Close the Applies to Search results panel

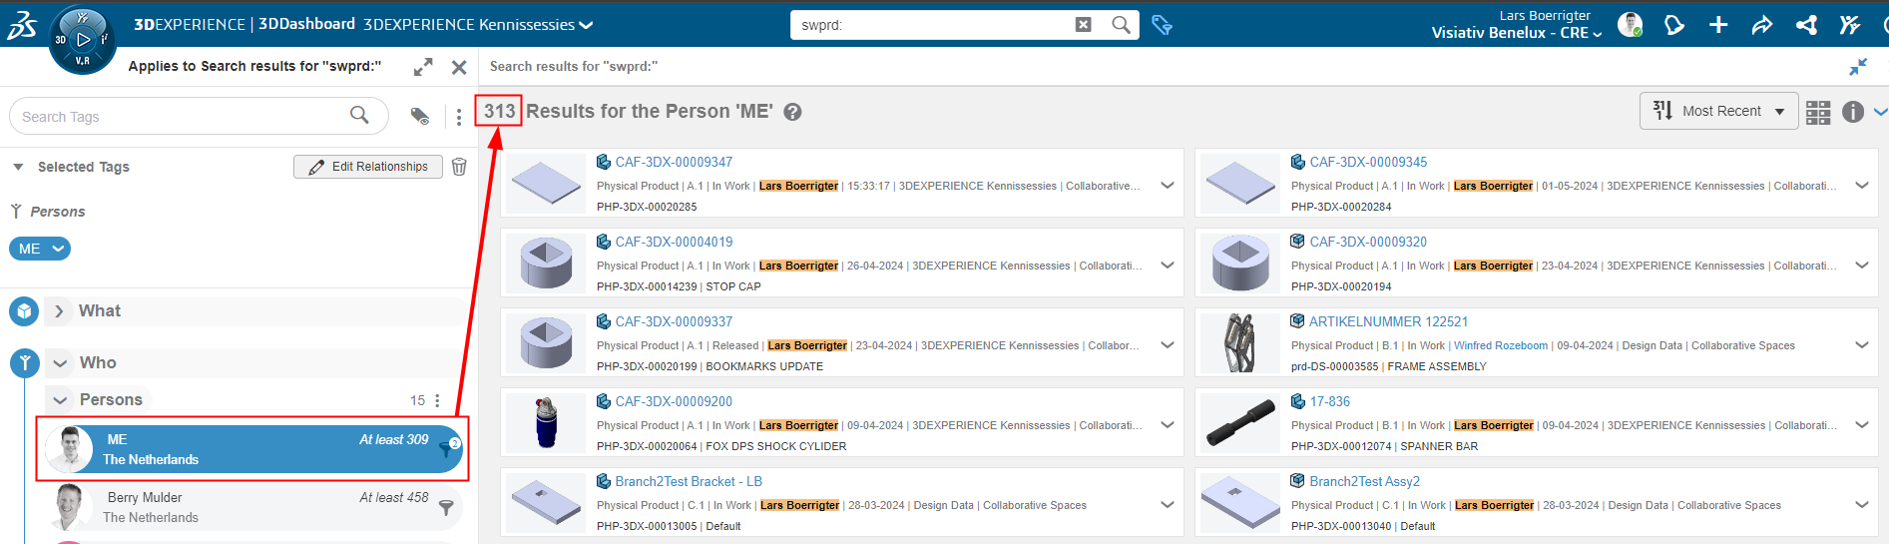(x=459, y=67)
